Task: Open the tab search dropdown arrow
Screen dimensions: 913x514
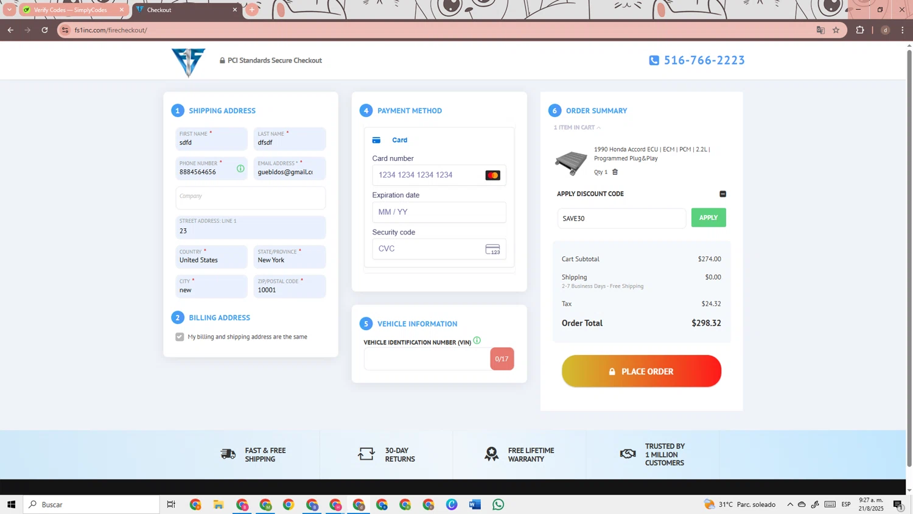Action: (x=9, y=10)
